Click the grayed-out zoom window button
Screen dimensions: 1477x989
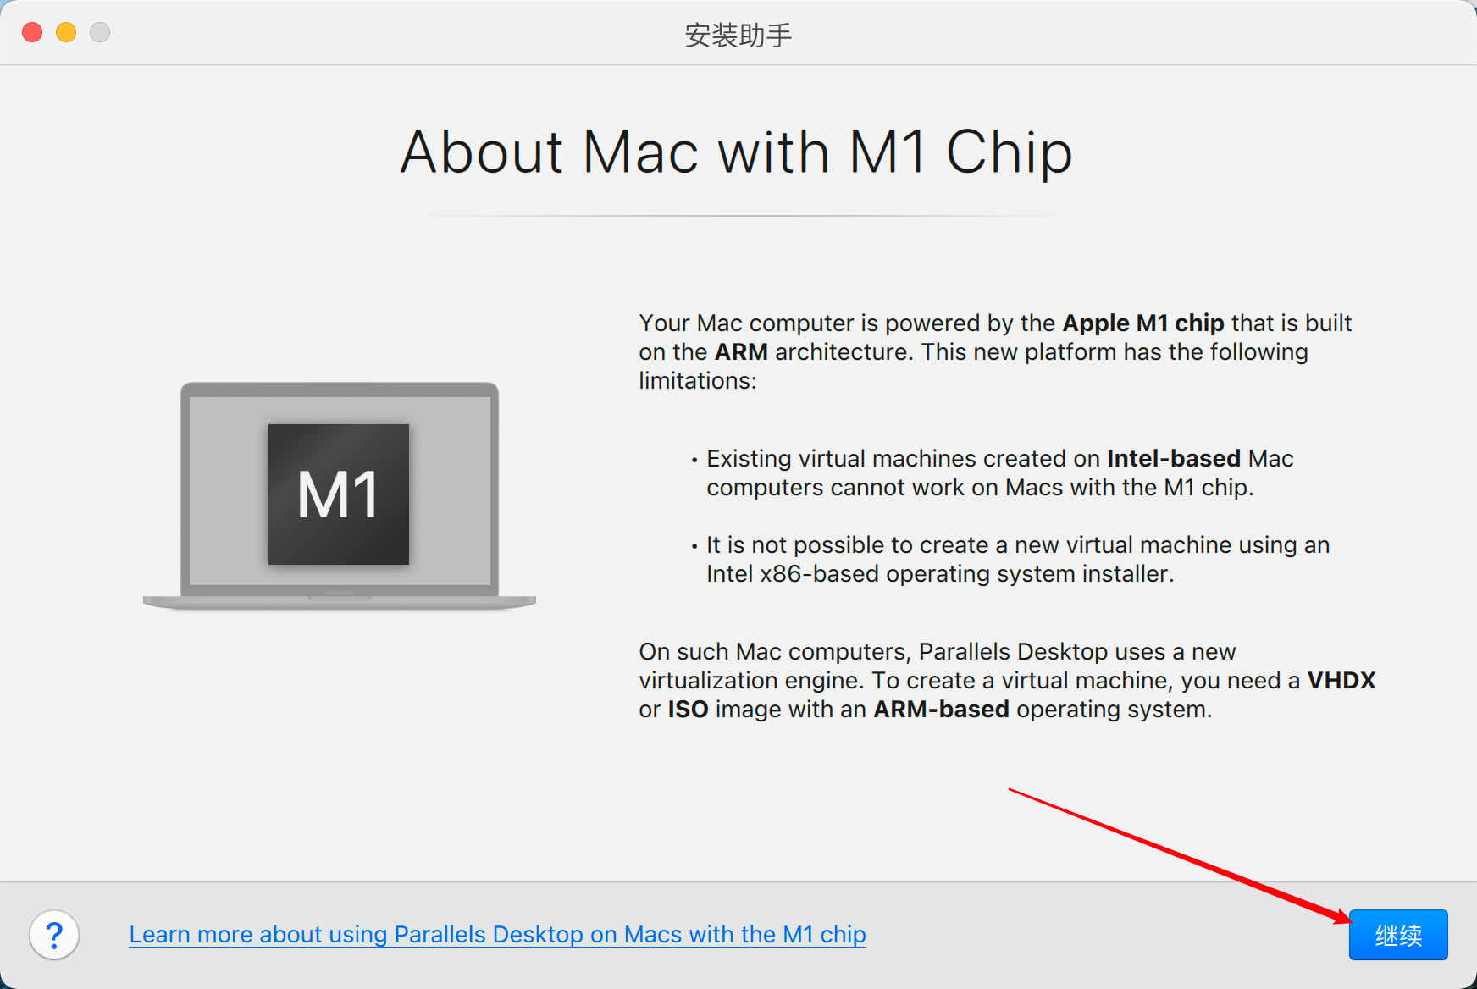(100, 32)
